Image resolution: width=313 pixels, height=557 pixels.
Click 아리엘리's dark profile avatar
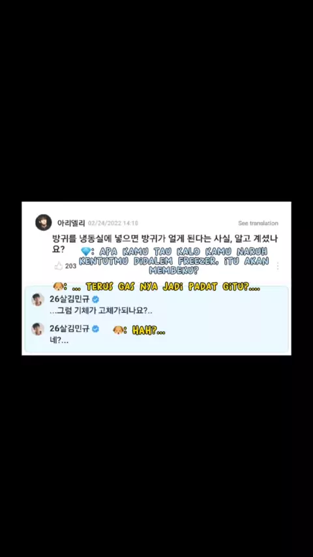(x=43, y=222)
